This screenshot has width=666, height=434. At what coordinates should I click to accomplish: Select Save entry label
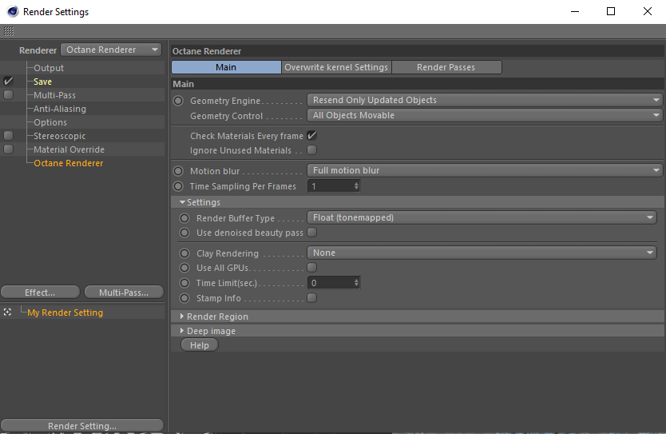coord(42,82)
